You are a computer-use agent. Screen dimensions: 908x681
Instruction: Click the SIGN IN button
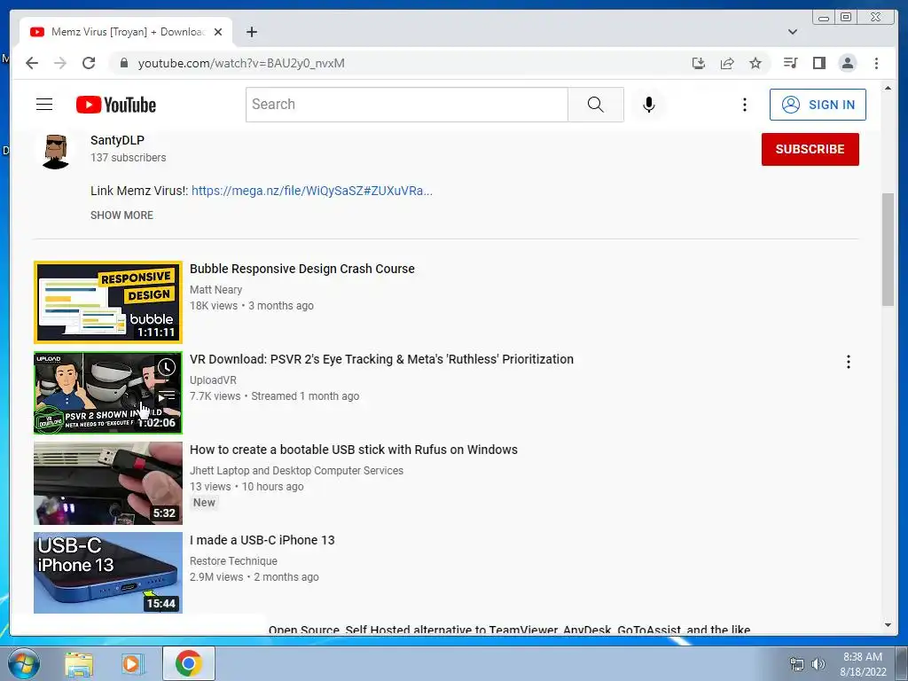[818, 105]
